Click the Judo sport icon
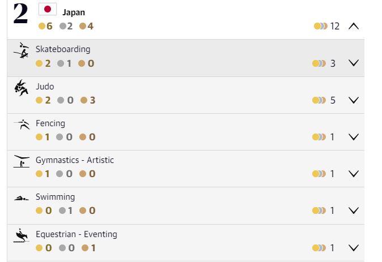 [22, 88]
